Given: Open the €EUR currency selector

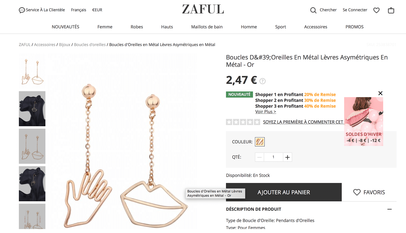Looking at the screenshot, I should pos(97,10).
